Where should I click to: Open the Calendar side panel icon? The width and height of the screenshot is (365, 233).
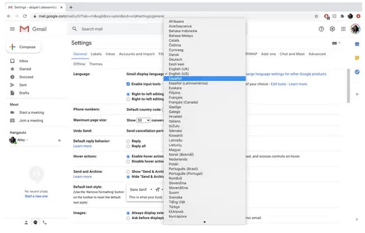pyautogui.click(x=357, y=44)
